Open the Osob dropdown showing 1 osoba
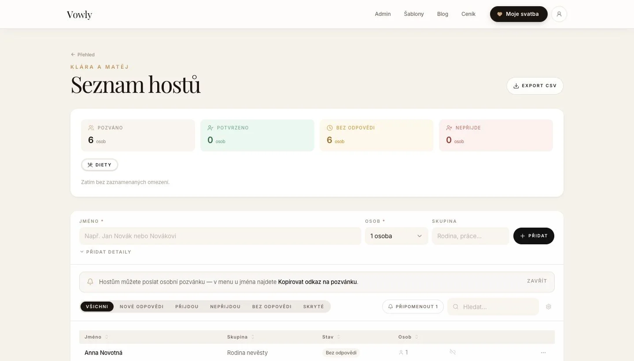The image size is (634, 361). tap(396, 236)
